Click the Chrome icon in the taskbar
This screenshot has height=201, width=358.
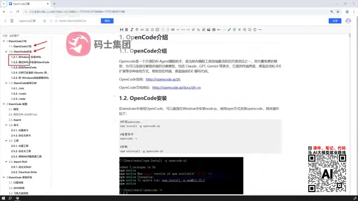click(17, 198)
